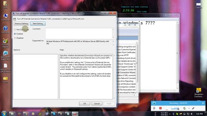The width and height of the screenshot is (207, 116).
Task: Launch Apowersoft Free Screen recorder shortcut
Action: (x=5, y=55)
